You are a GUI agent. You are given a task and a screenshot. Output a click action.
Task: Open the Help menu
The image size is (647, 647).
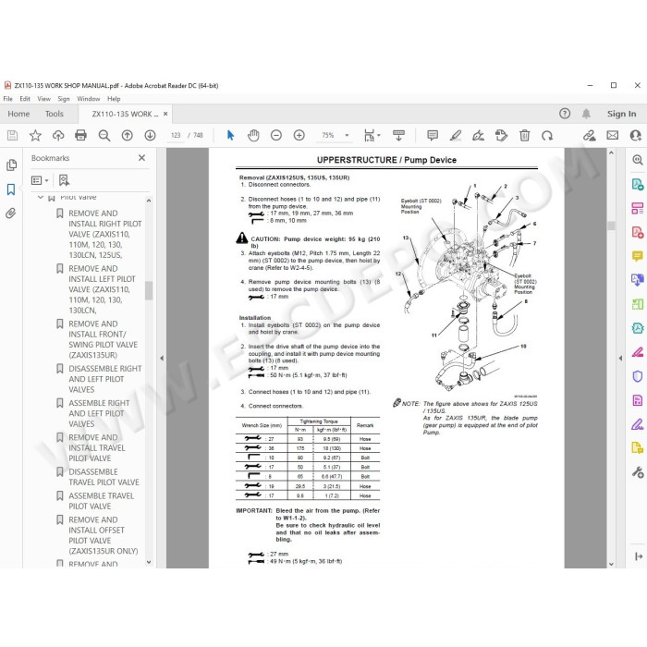pos(114,99)
